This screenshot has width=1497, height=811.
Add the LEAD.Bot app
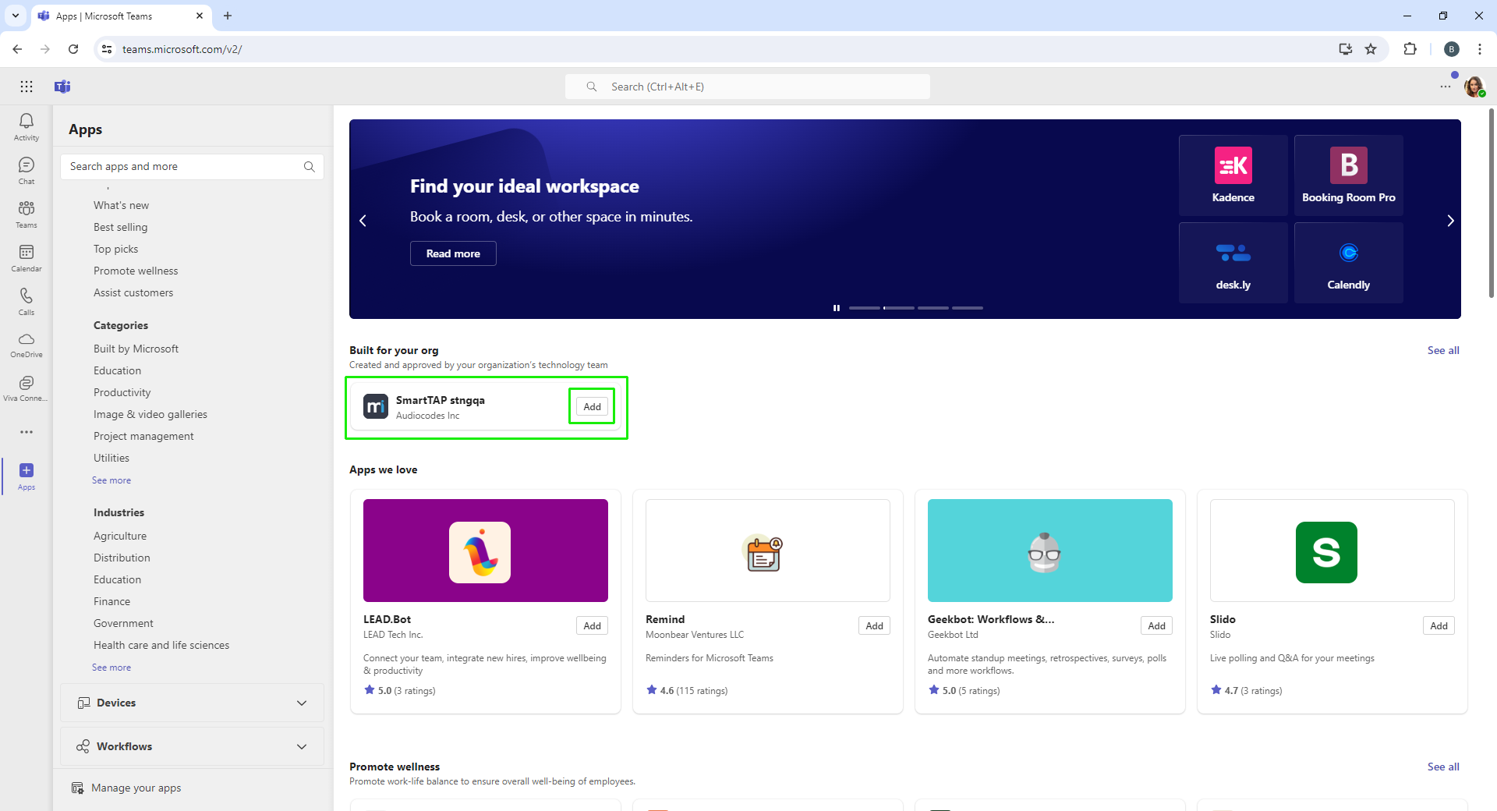(x=592, y=625)
